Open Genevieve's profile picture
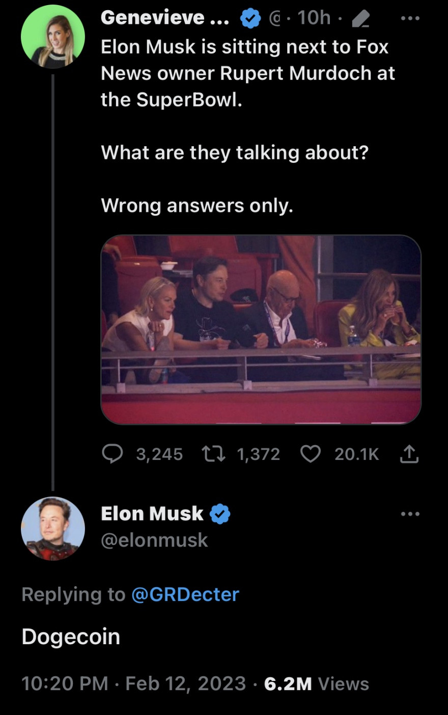Screen dimensions: 448x715 52,37
